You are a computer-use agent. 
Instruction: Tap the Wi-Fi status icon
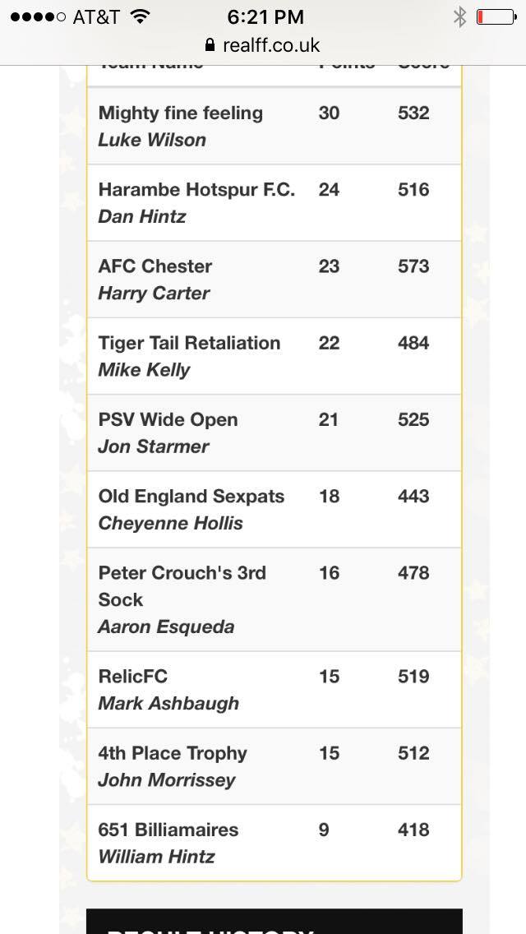pos(141,16)
